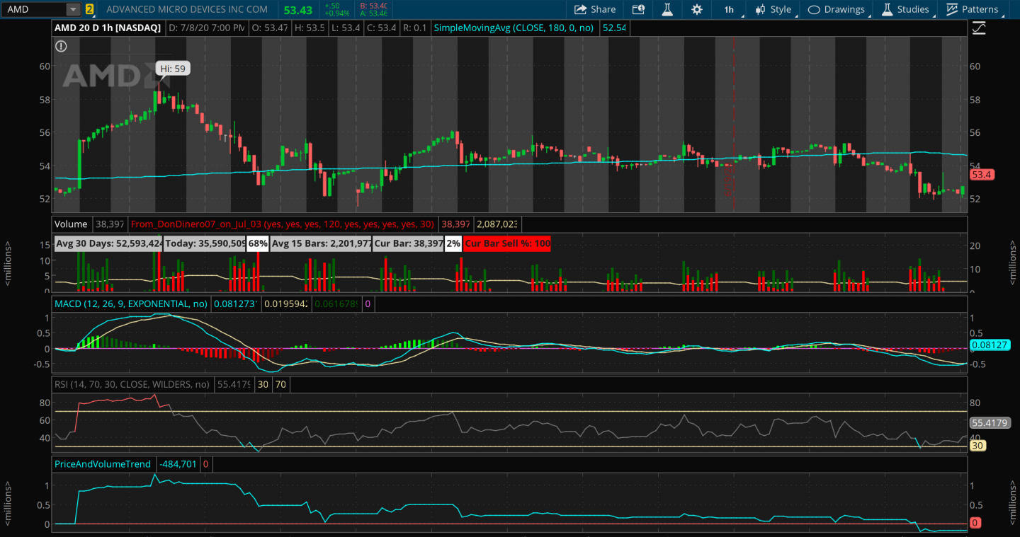Screen dimensions: 1020x537
Task: Open the Patterns menu
Action: [973, 9]
